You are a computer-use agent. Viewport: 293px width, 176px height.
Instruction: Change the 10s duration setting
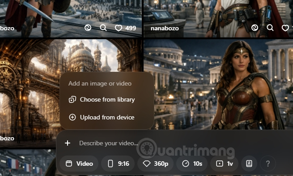point(192,164)
